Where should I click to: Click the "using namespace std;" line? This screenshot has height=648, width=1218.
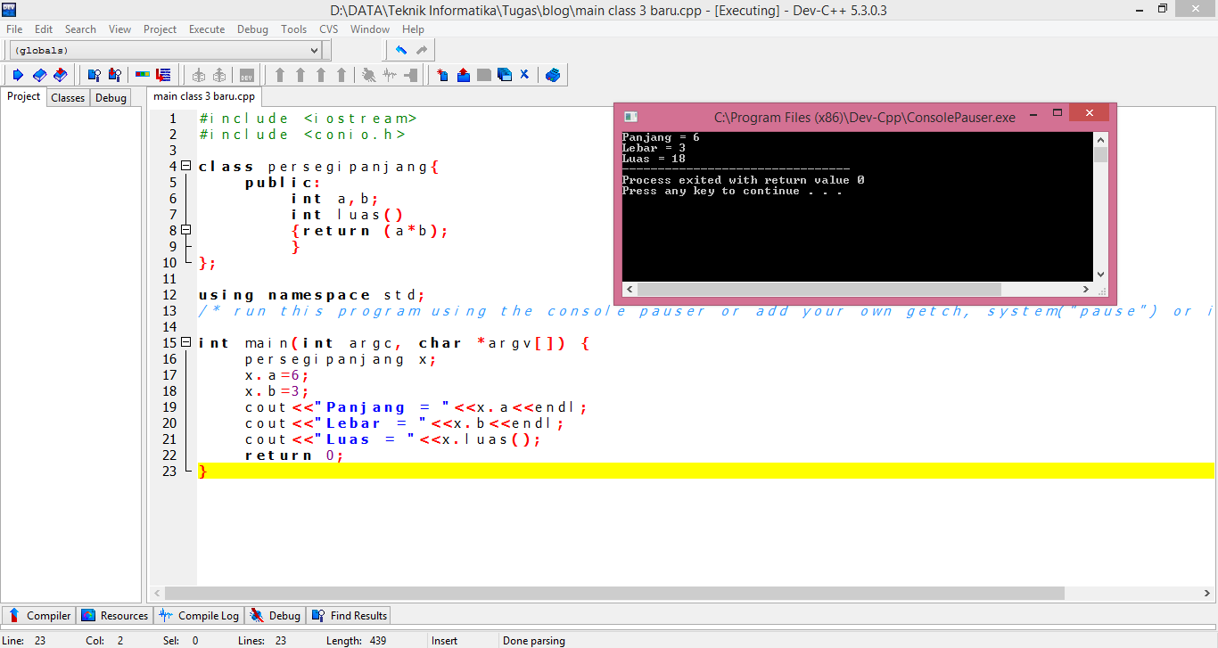tap(311, 295)
